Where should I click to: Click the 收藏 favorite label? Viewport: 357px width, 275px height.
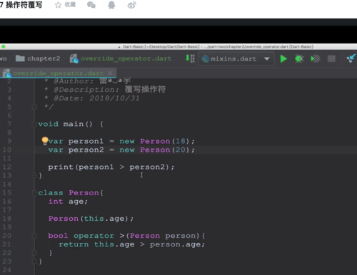pos(70,5)
